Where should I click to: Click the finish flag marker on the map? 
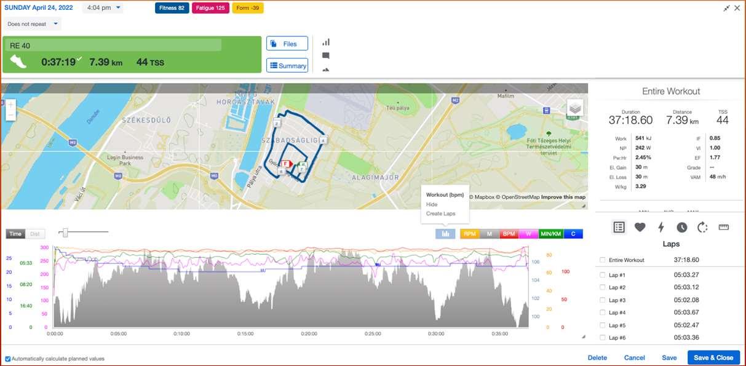pyautogui.click(x=285, y=164)
